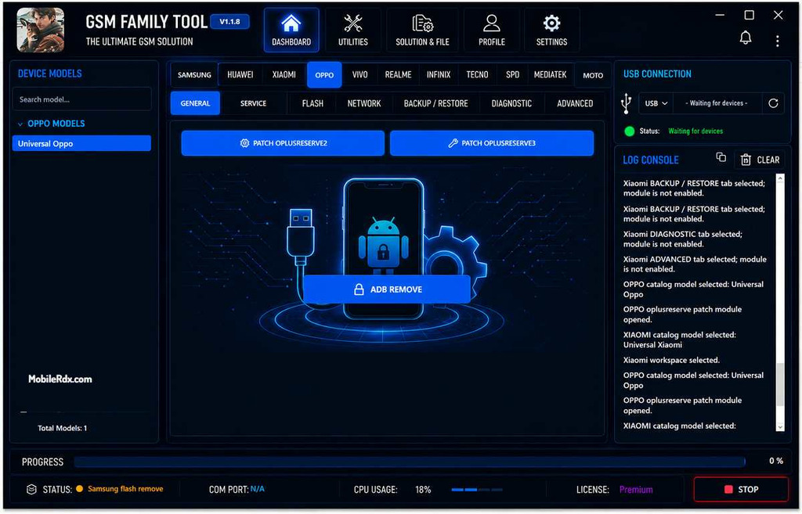Click the 'Xiaomi workspace selected.' log line

pos(671,360)
